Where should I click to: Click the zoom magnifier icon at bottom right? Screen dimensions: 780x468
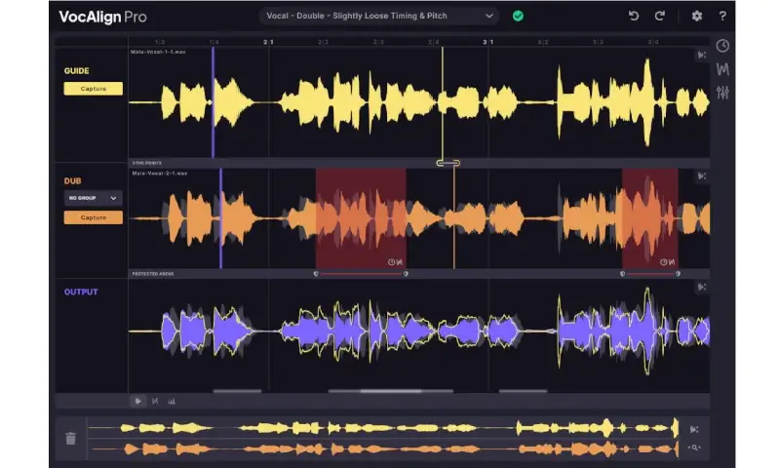pyautogui.click(x=695, y=448)
